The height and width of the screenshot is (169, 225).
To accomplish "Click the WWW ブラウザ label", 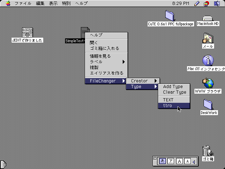I will (208, 91).
